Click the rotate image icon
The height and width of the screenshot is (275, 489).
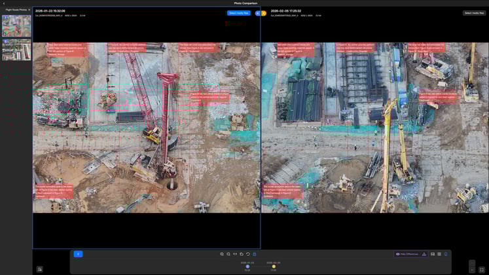tap(242, 254)
